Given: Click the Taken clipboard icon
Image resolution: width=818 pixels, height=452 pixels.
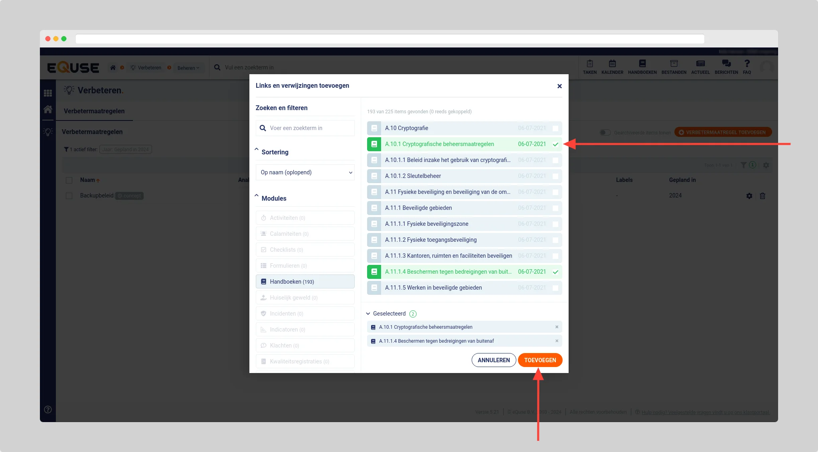Looking at the screenshot, I should (x=589, y=64).
